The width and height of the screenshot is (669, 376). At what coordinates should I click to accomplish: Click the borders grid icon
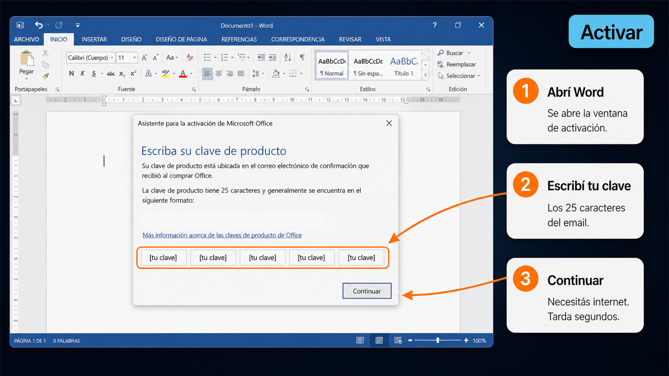click(x=293, y=74)
